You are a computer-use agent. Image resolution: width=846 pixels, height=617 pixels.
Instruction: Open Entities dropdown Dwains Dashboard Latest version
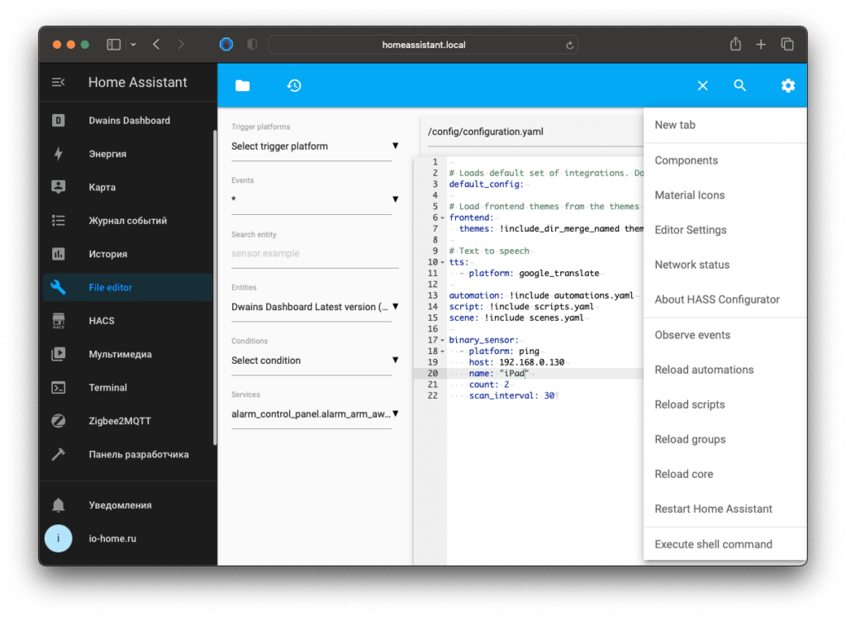tap(315, 307)
